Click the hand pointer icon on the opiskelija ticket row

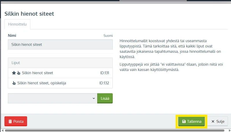point(14,83)
